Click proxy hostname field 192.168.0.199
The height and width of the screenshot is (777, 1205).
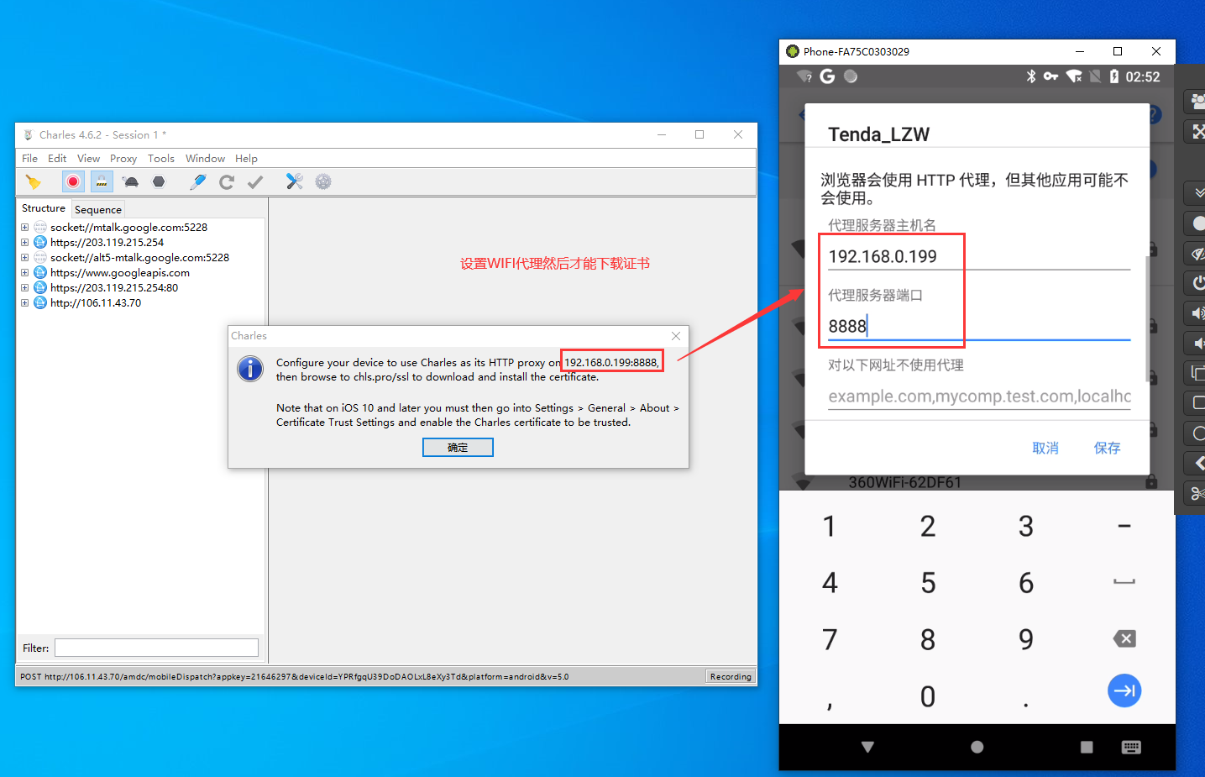[979, 256]
